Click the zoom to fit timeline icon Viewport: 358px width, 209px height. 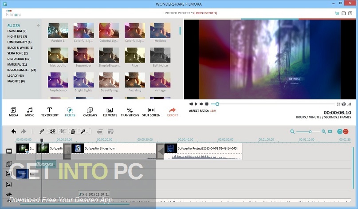330,131
